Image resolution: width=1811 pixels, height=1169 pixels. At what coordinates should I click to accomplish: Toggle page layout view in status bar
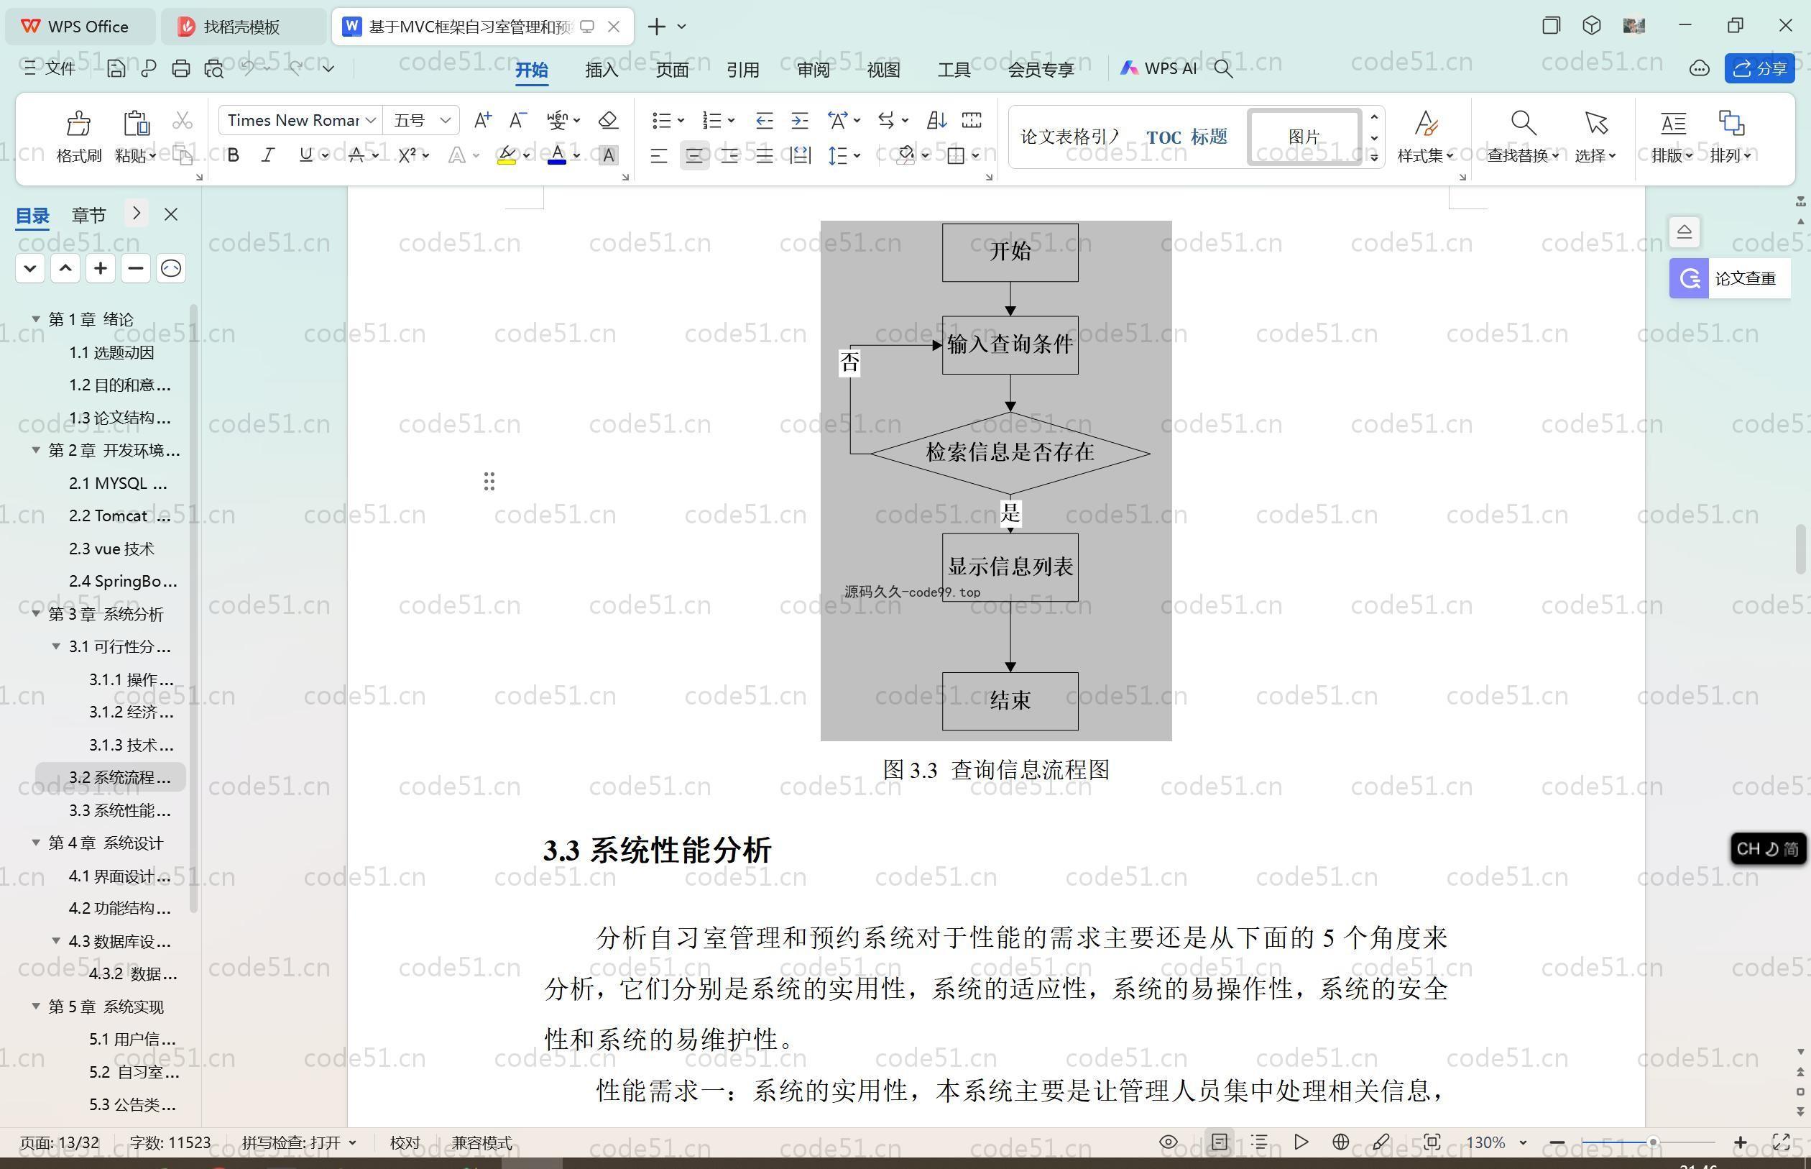pos(1220,1142)
